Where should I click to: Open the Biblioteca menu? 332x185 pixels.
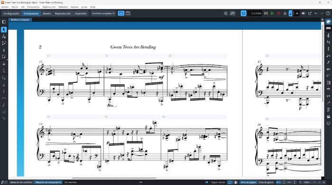click(63, 7)
